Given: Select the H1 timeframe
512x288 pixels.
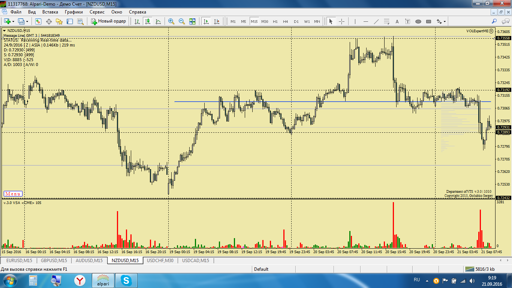Looking at the screenshot, I should click(275, 21).
